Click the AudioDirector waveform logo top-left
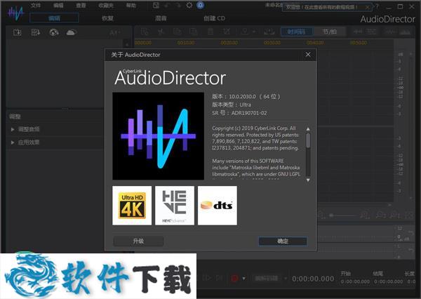This screenshot has height=299, width=421. [16, 13]
